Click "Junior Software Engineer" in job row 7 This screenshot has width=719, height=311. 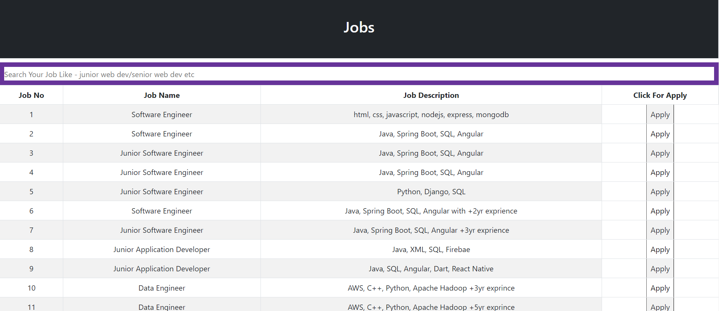click(x=162, y=230)
